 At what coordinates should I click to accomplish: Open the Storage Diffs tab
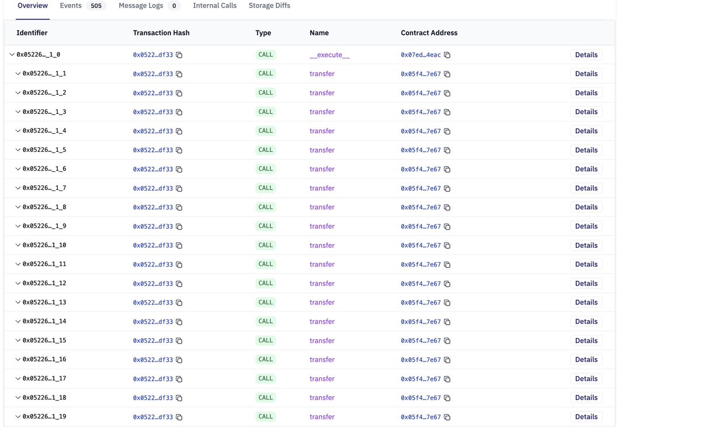point(269,6)
